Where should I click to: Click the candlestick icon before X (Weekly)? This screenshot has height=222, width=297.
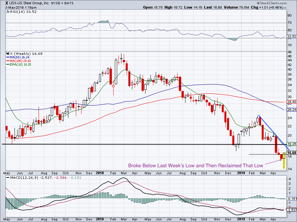pyautogui.click(x=8, y=53)
